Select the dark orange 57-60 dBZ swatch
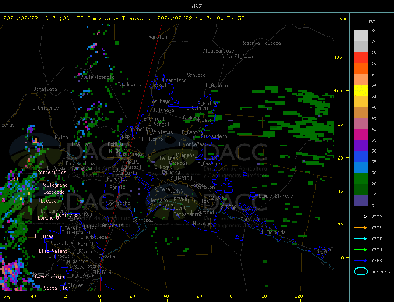This screenshot has height=302, width=394. (361, 69)
